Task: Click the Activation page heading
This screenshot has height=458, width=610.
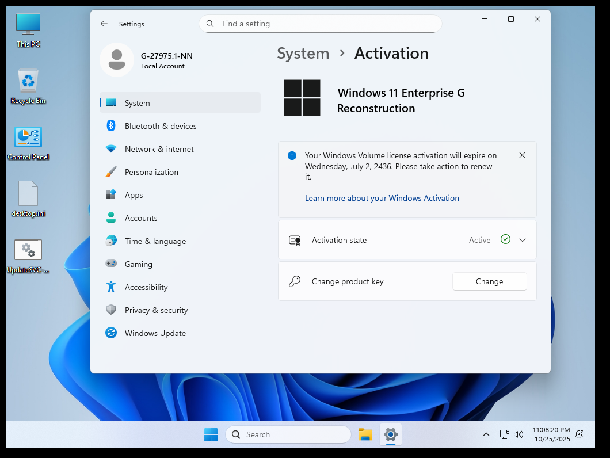Action: click(x=391, y=54)
